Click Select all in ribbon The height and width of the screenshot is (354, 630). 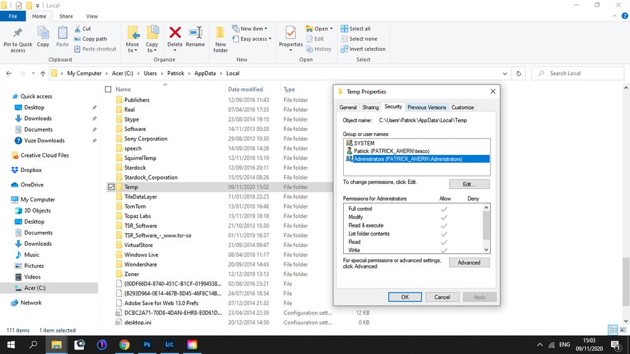point(356,29)
